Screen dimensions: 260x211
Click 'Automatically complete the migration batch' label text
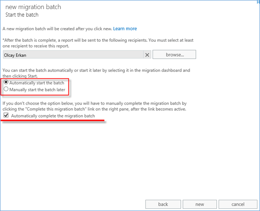[x=53, y=116]
